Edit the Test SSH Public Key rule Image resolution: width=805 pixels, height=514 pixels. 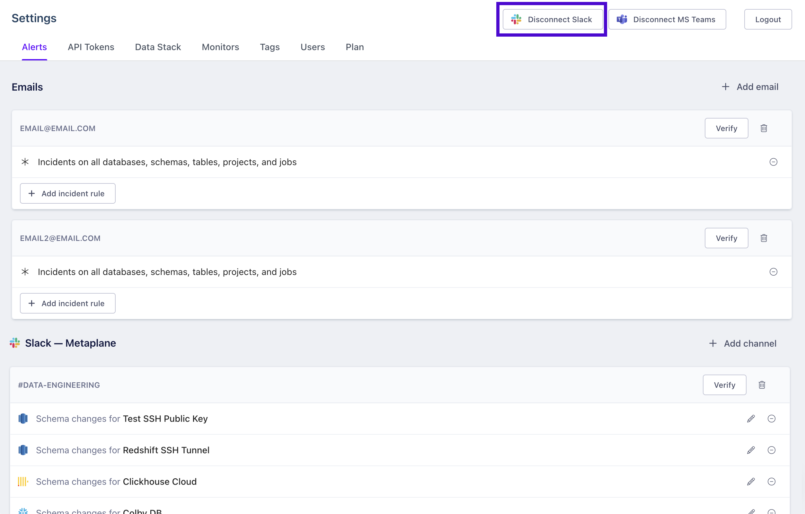tap(751, 419)
